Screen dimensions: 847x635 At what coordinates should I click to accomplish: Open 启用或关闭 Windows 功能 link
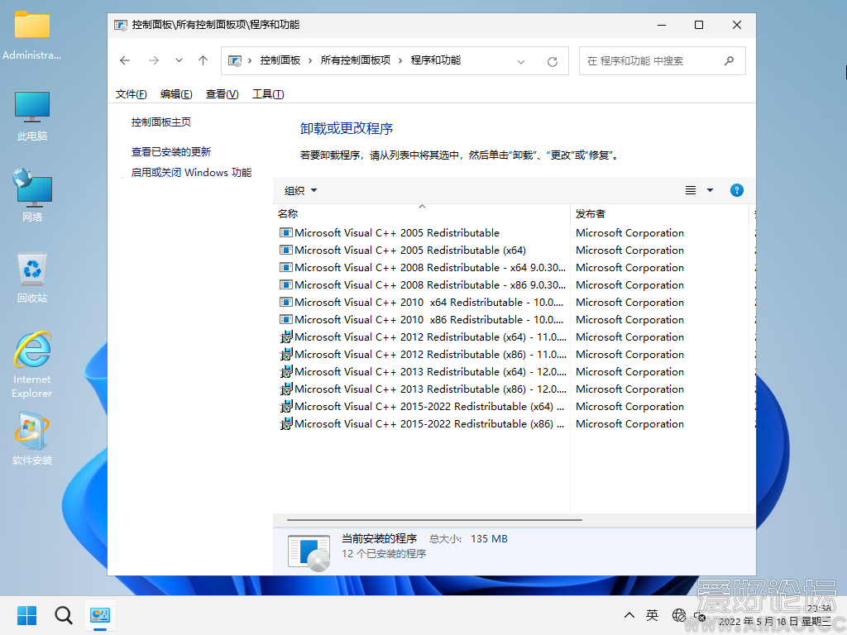coord(191,172)
